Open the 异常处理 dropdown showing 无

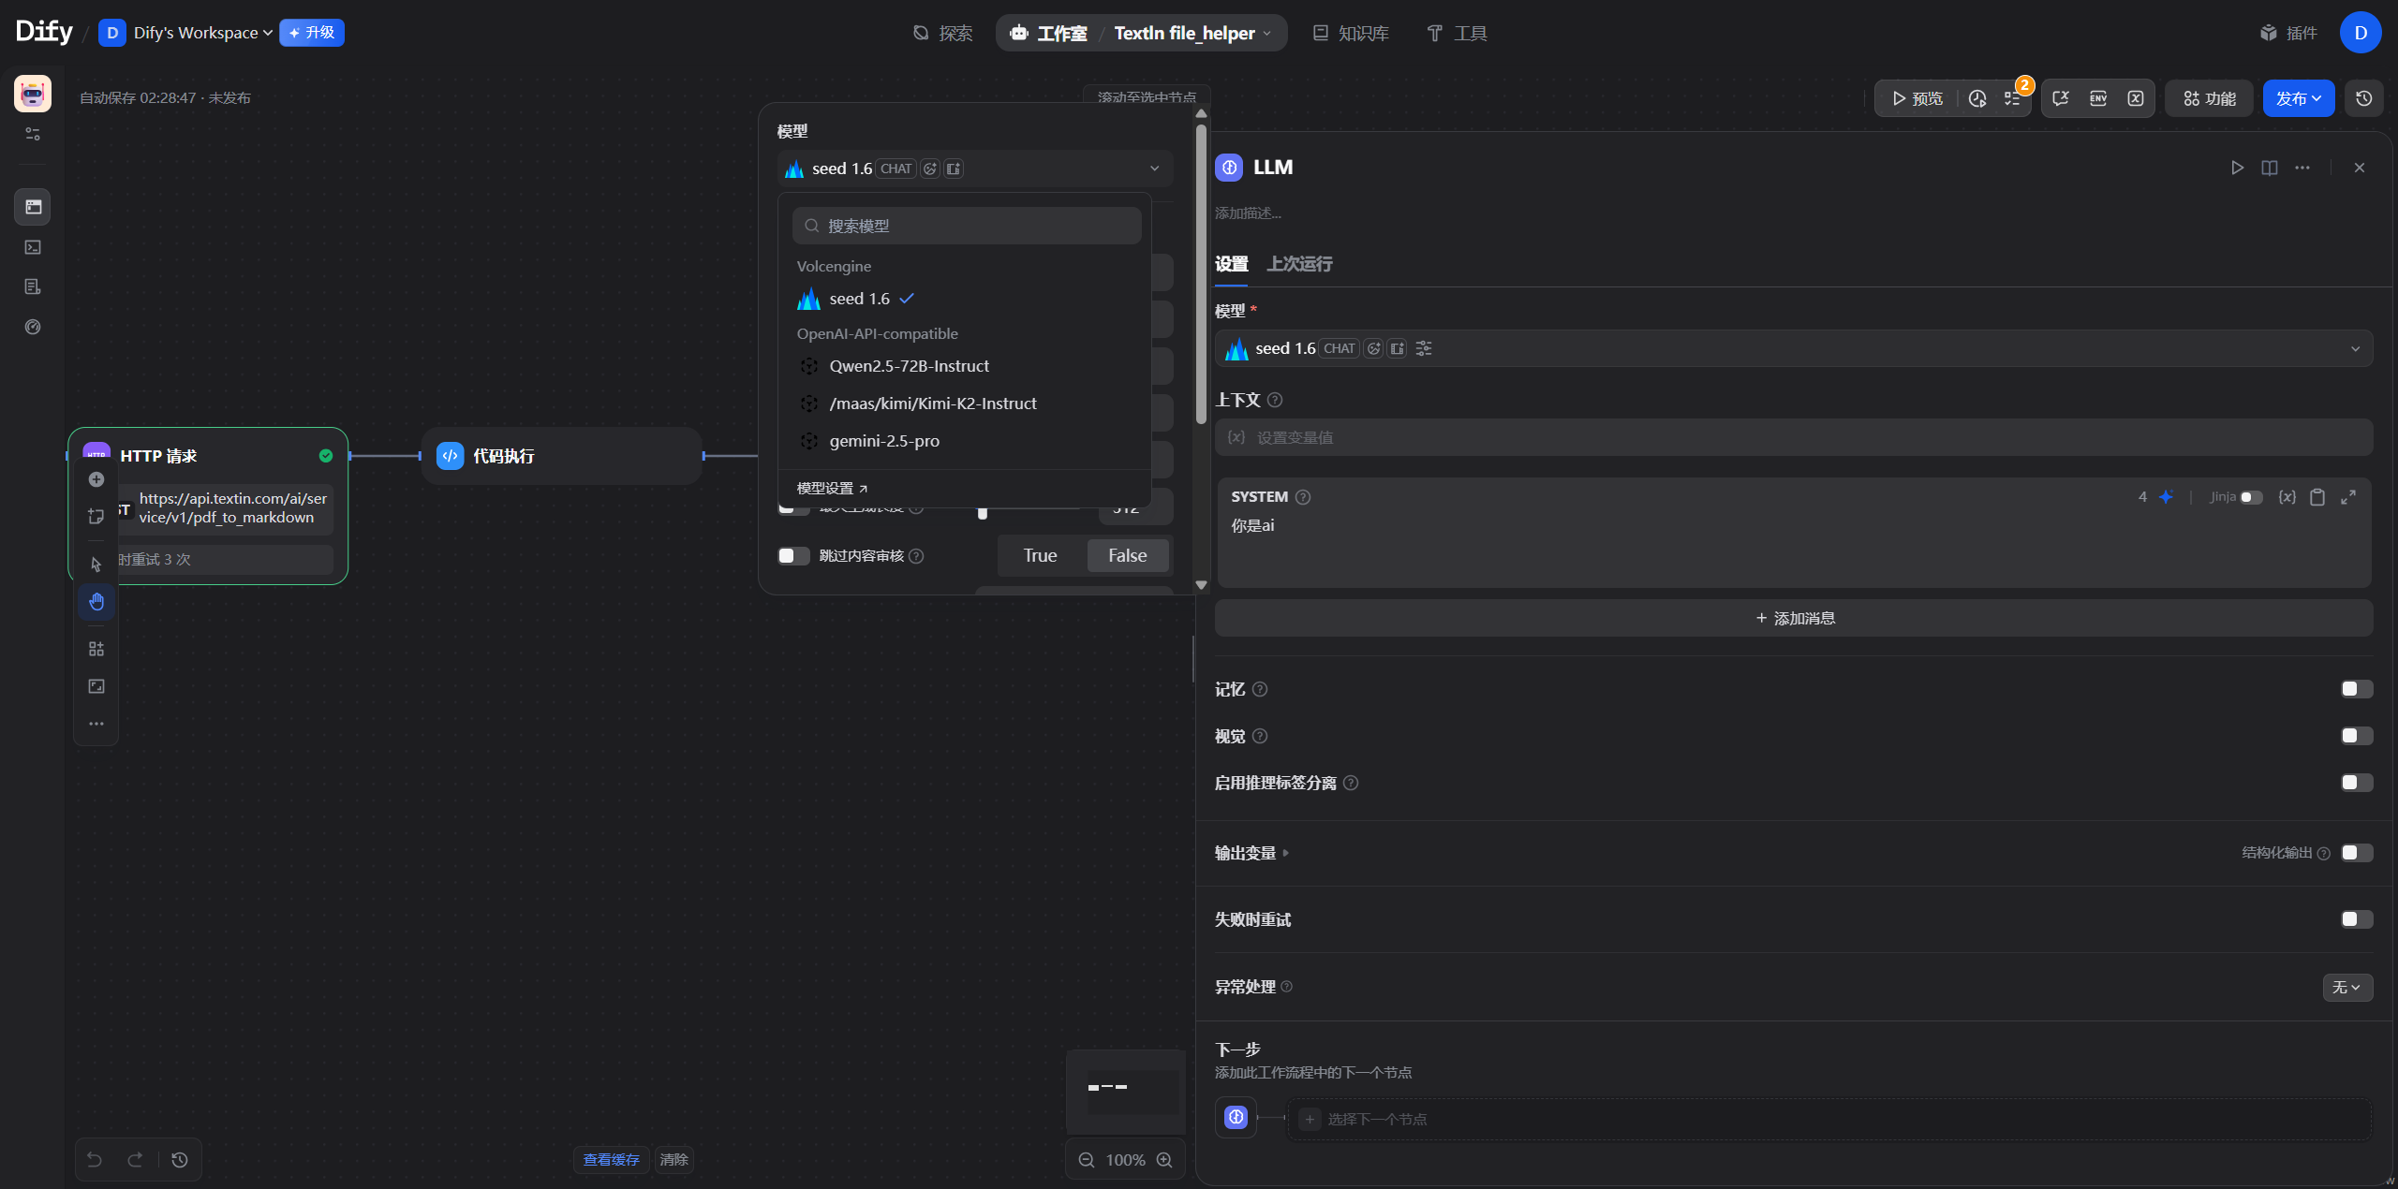click(2346, 987)
